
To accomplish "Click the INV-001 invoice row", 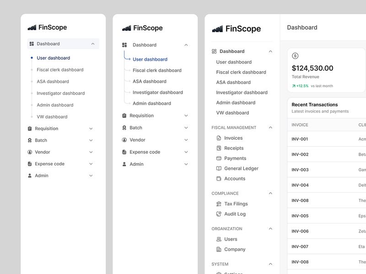I will pos(326,139).
